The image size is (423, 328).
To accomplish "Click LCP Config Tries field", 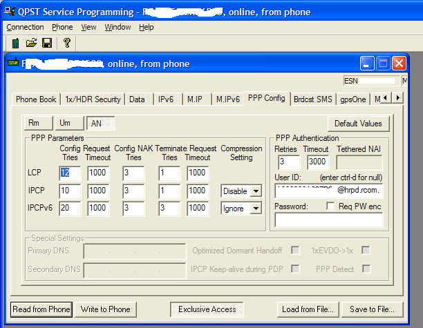I will pos(70,173).
